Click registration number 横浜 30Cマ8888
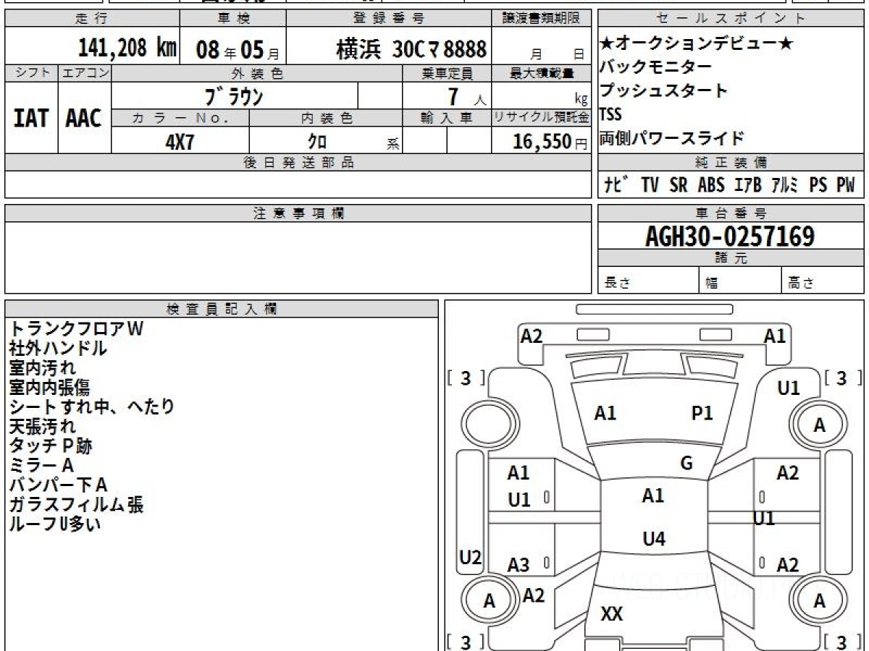 pyautogui.click(x=411, y=49)
